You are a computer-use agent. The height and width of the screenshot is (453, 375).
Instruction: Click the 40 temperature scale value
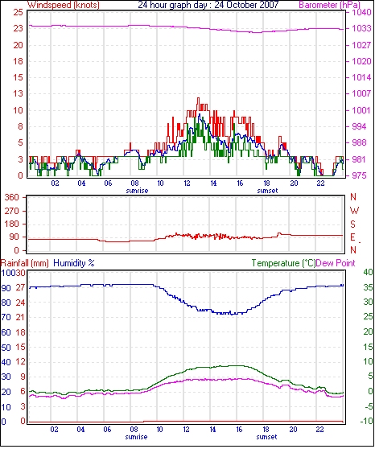368,272
